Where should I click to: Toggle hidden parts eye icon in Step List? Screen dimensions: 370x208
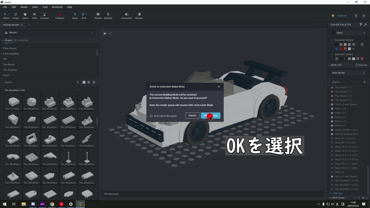coord(363,198)
